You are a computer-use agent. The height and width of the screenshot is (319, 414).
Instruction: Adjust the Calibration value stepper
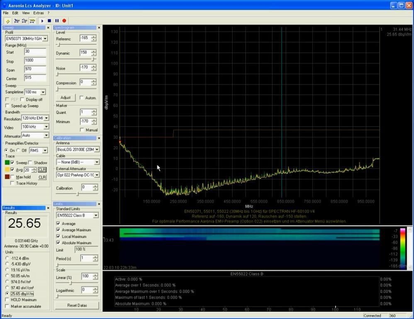click(x=95, y=188)
